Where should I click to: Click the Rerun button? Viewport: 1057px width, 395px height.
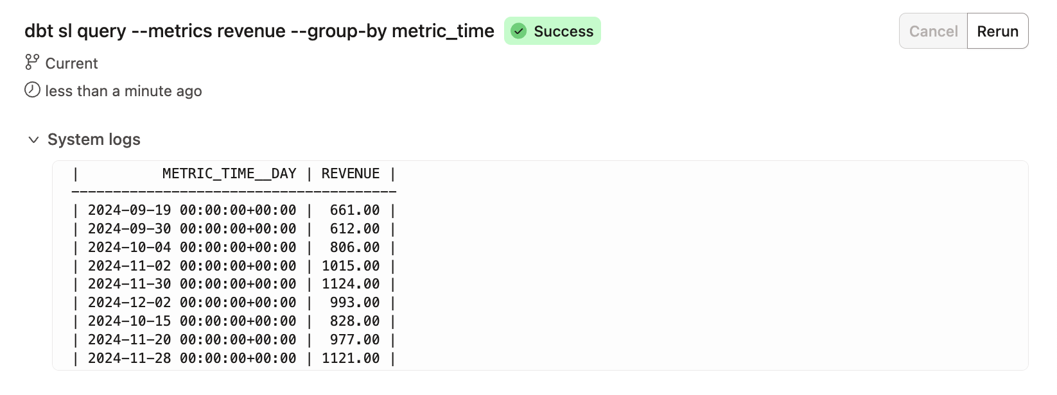click(x=997, y=30)
